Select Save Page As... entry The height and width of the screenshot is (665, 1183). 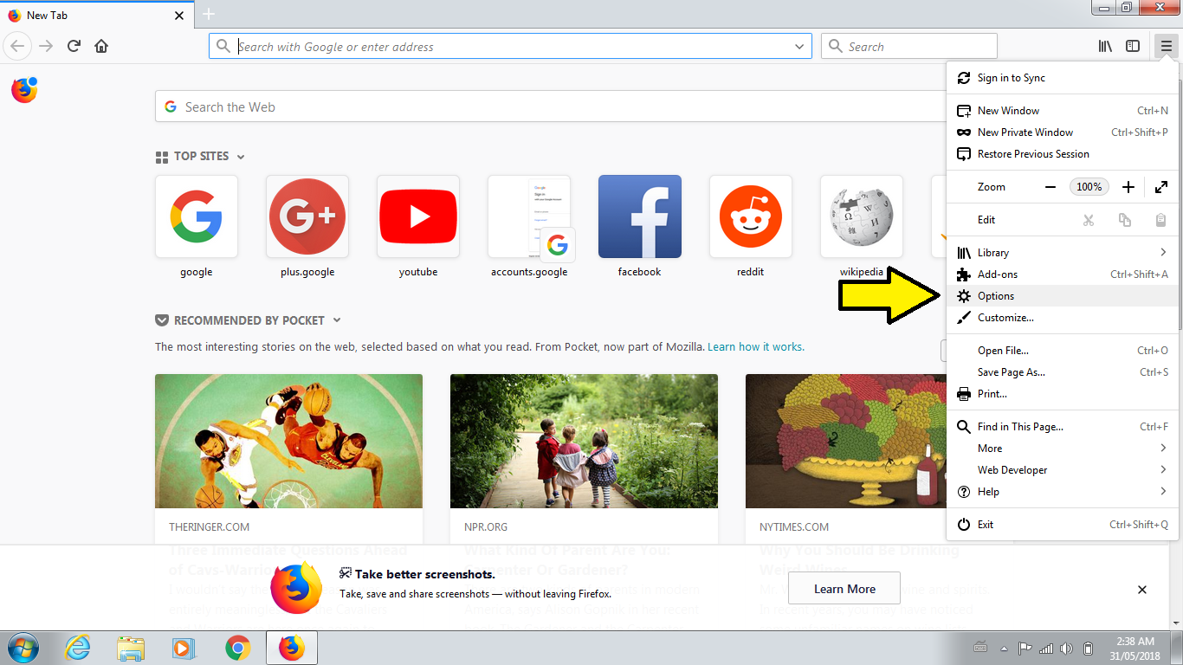click(1063, 372)
